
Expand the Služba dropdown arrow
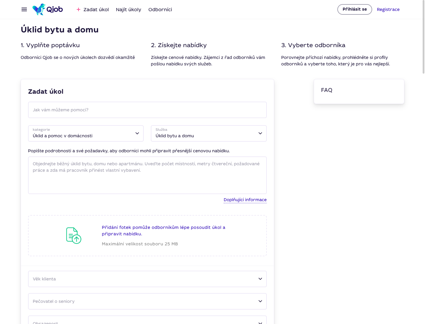260,133
